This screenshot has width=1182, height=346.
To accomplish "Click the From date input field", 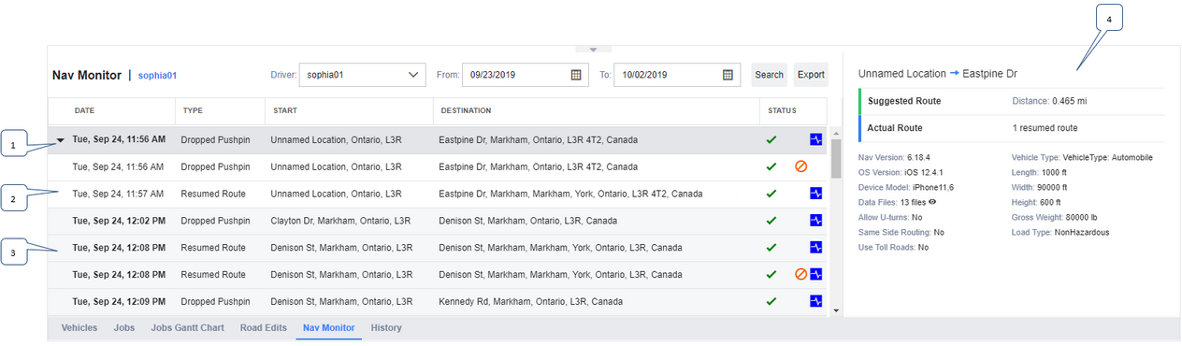I will pos(525,75).
